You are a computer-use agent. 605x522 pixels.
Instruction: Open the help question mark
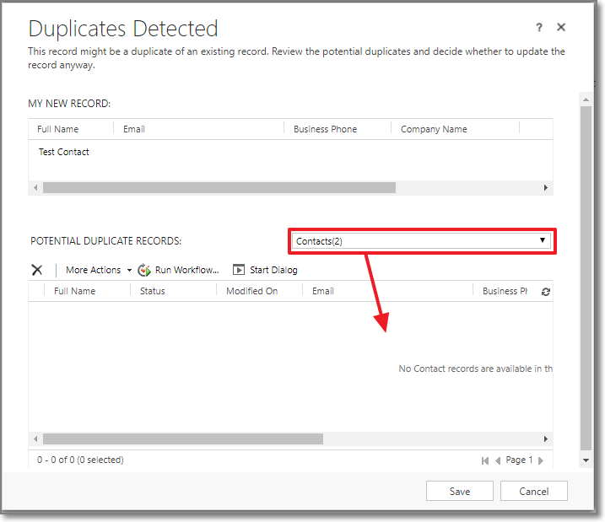coord(539,28)
